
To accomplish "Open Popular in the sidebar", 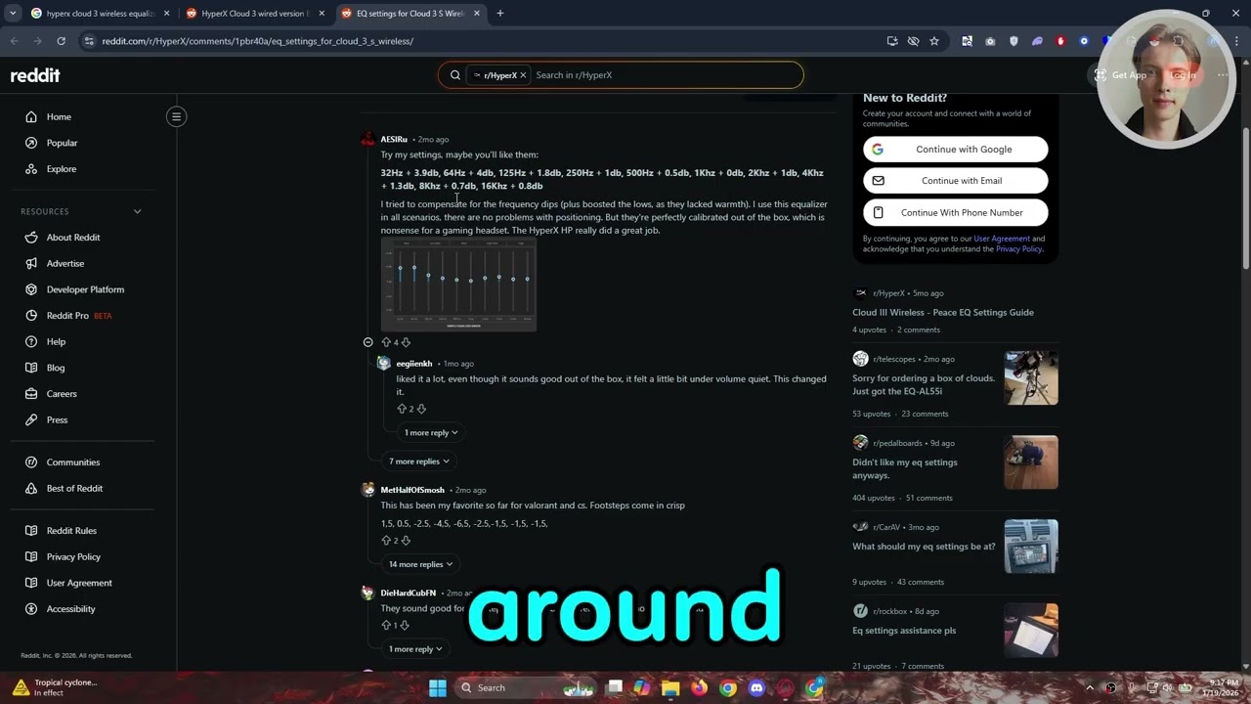I will pos(62,143).
